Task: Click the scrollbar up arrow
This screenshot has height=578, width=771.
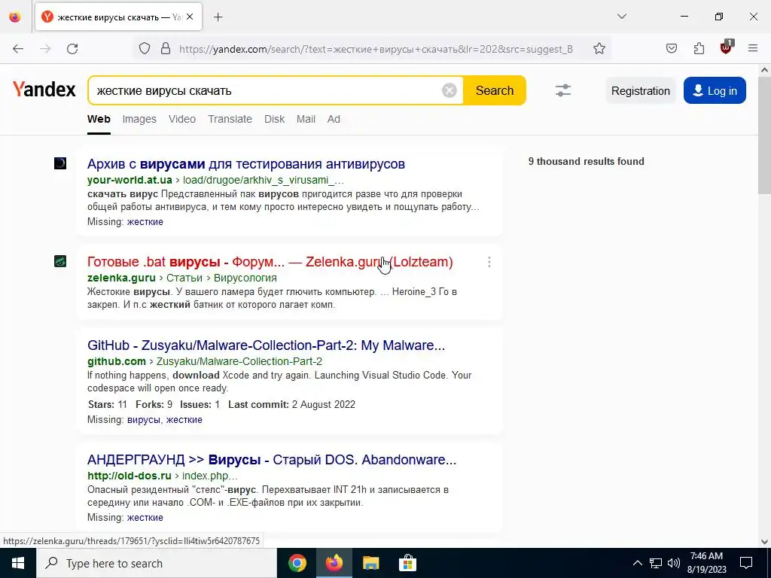Action: (764, 70)
